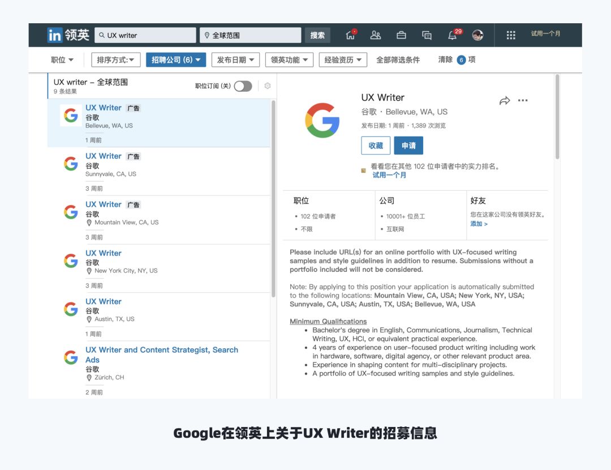Click the 9 条结果 results count

coord(65,91)
